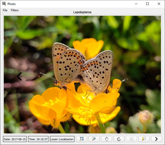Open the Filters menu
Viewport: 165px width, 145px height.
pos(15,10)
